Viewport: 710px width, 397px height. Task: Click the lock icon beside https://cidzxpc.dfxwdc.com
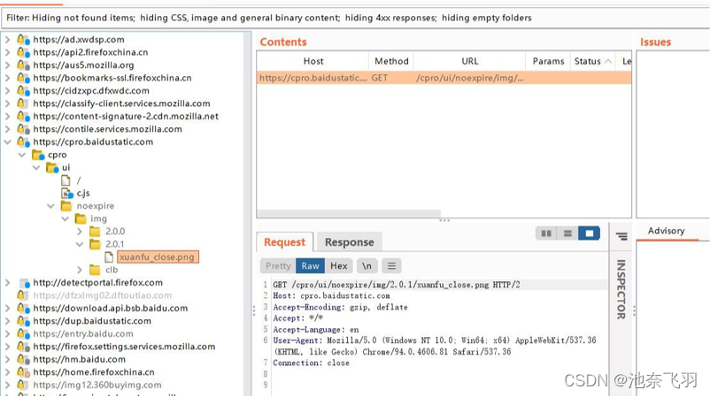tap(23, 90)
